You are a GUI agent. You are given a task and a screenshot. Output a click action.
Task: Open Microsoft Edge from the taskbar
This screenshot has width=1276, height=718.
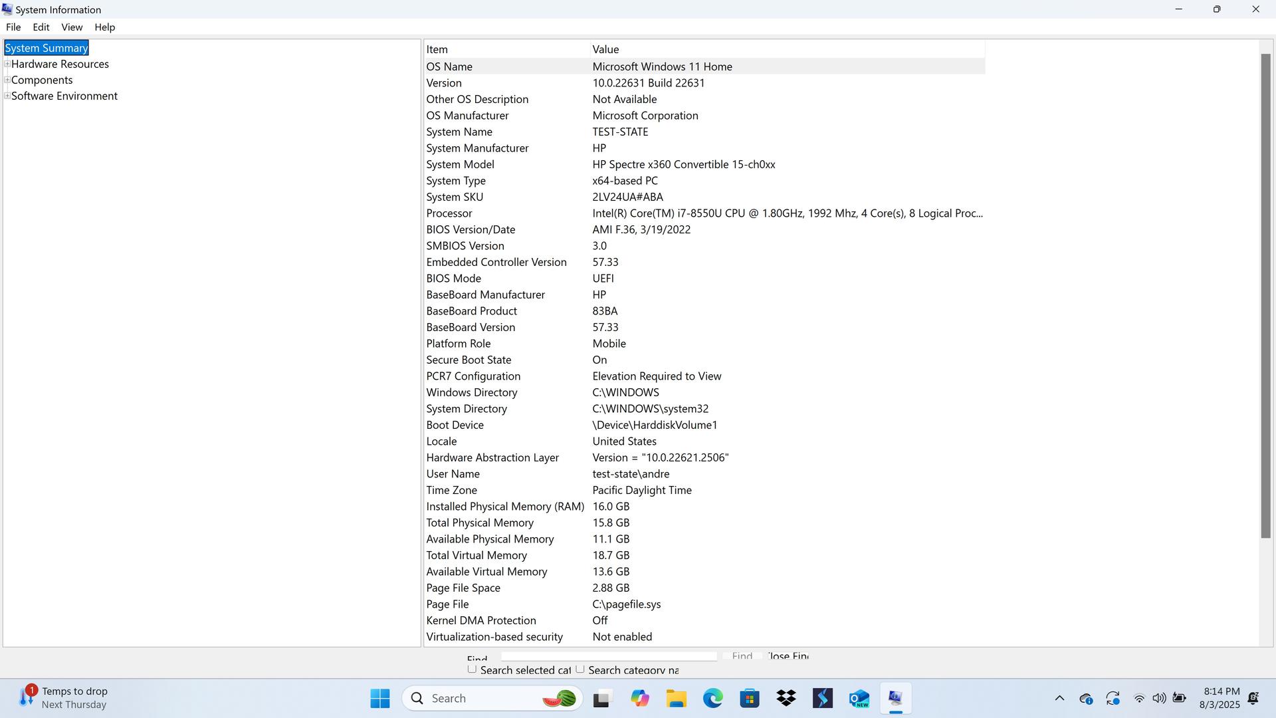tap(713, 698)
